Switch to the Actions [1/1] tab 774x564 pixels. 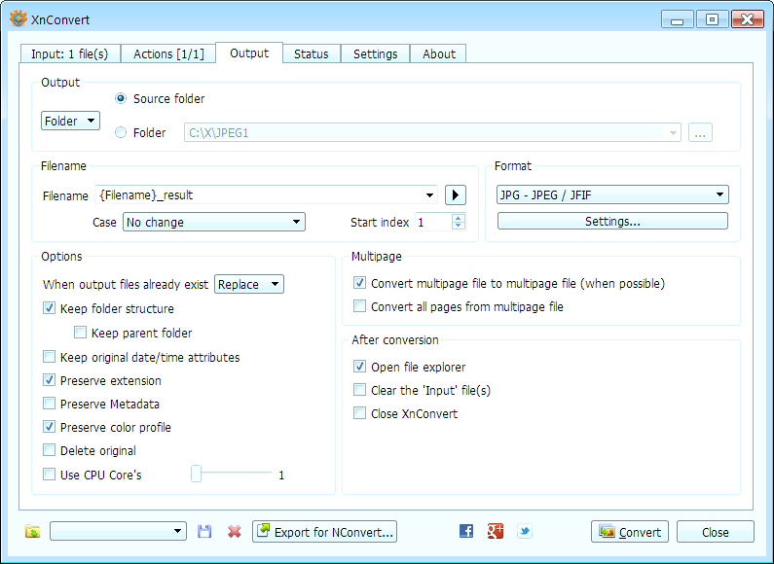(x=168, y=53)
